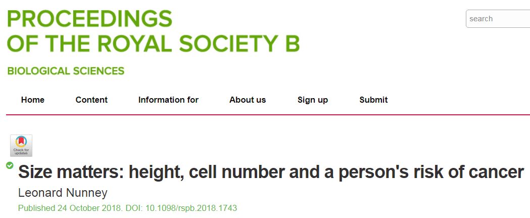This screenshot has height=218, width=530.
Task: Click the Biological Sciences subtitle
Action: (x=66, y=71)
